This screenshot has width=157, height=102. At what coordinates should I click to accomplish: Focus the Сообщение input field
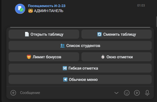coord(65,93)
